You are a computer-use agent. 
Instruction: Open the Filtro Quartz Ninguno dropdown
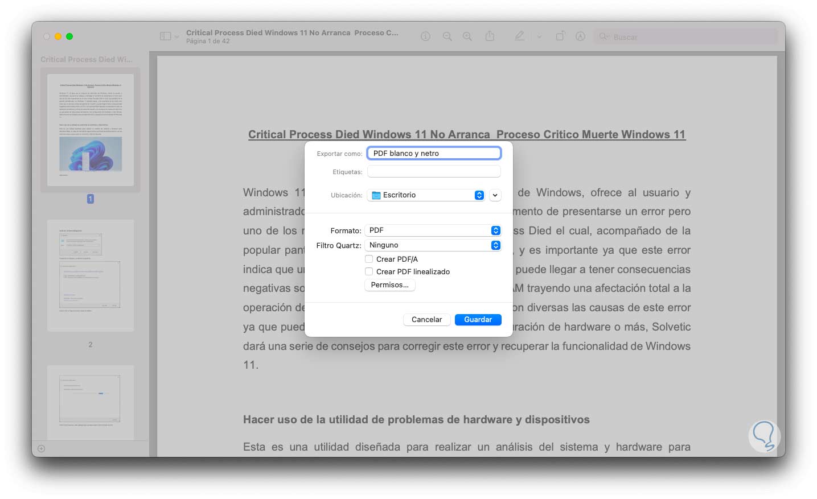433,245
